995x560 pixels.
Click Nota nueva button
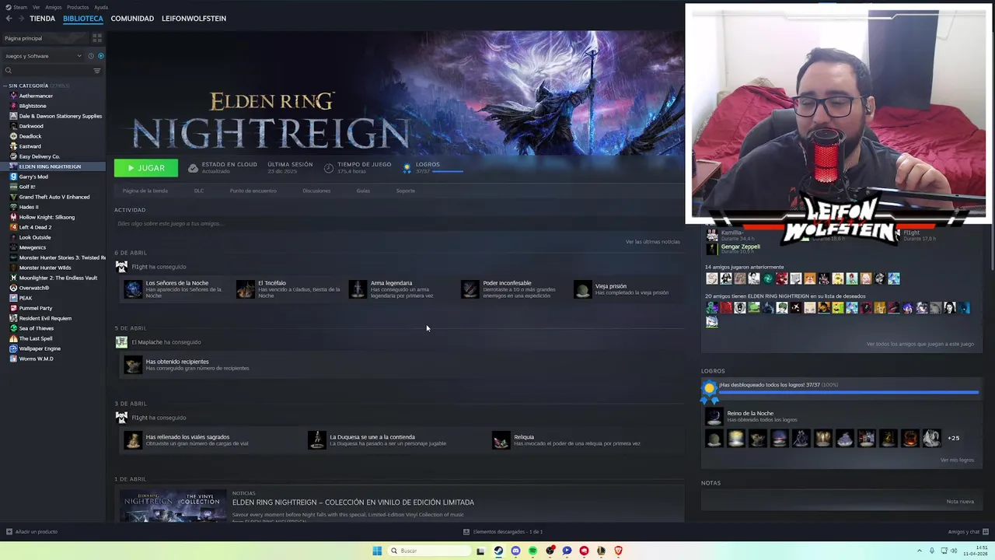click(960, 502)
